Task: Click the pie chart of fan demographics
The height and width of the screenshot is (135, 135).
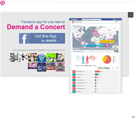Action: pyautogui.click(x=107, y=59)
